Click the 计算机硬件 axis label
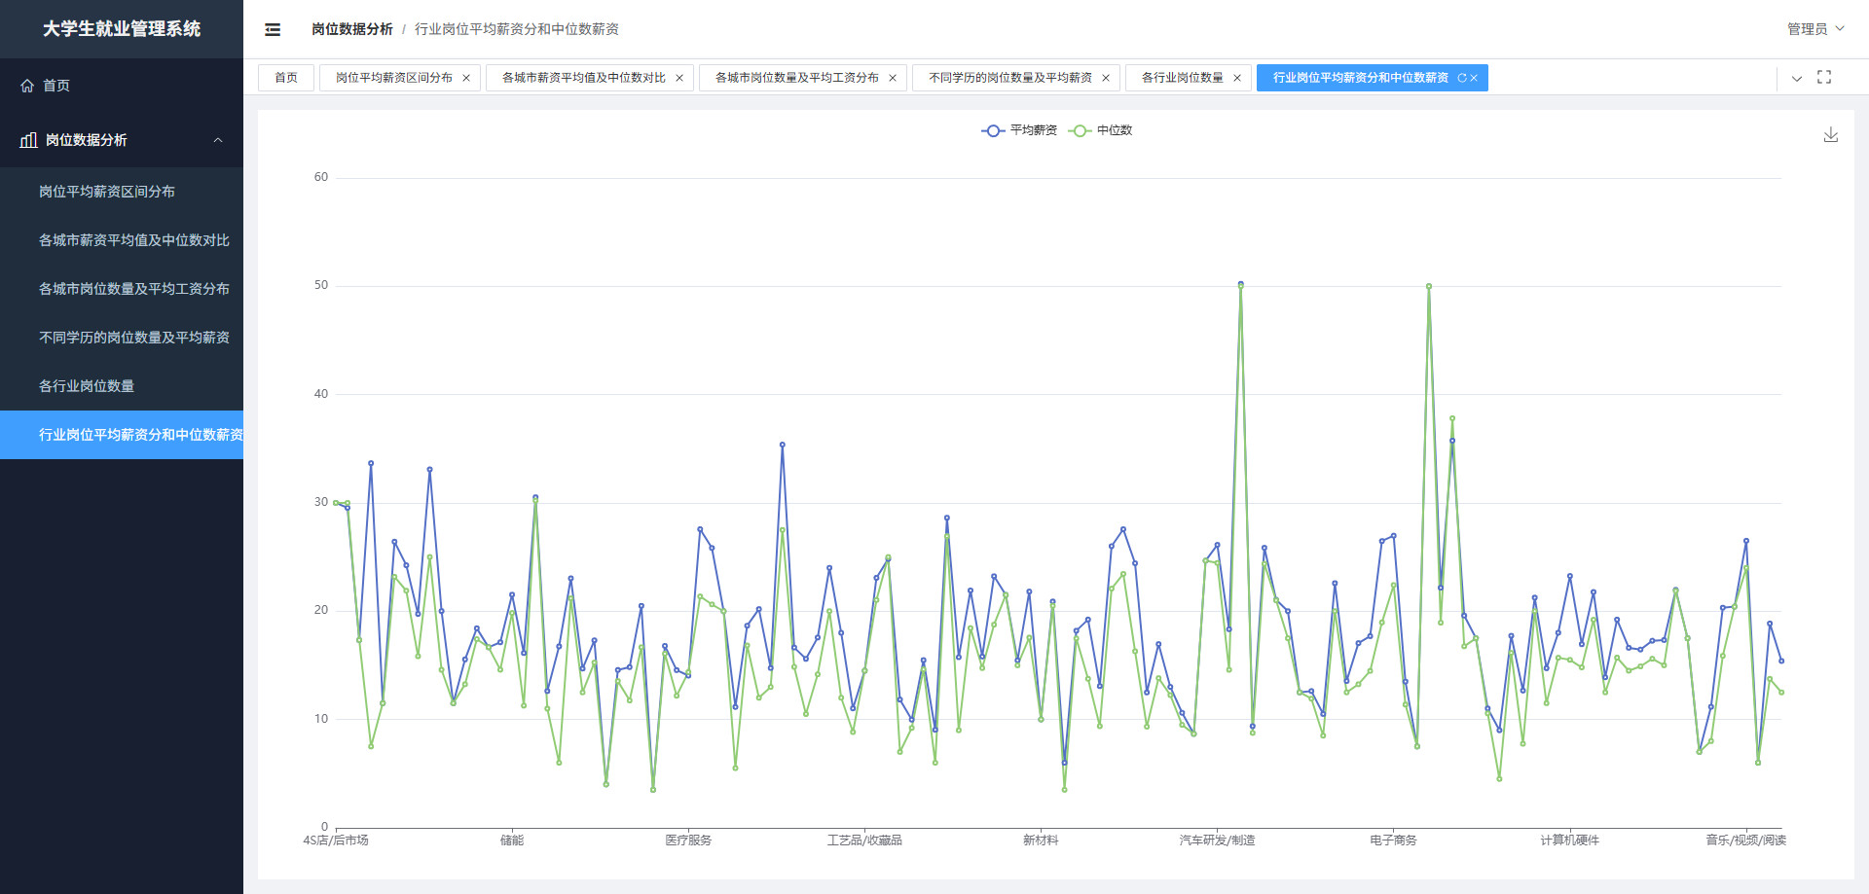This screenshot has height=894, width=1869. coord(1569,840)
